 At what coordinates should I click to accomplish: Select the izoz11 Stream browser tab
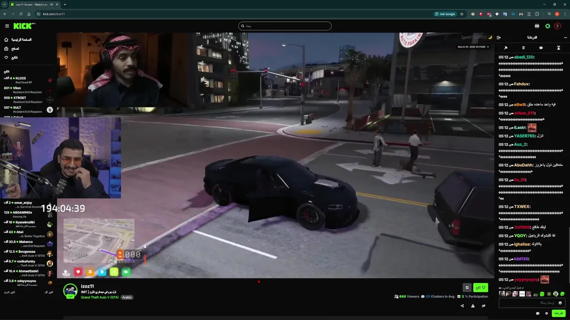pos(35,4)
